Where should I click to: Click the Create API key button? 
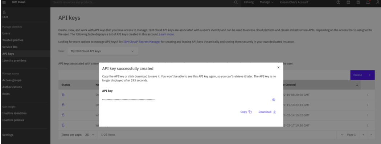362,75
